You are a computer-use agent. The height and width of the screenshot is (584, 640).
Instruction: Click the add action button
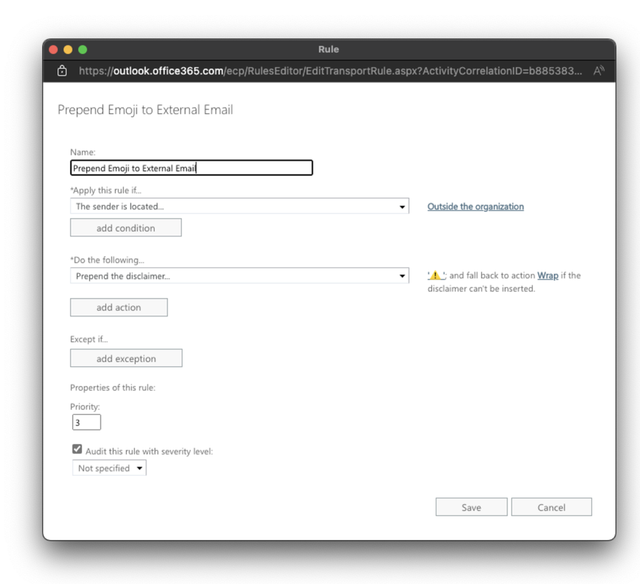(x=119, y=307)
